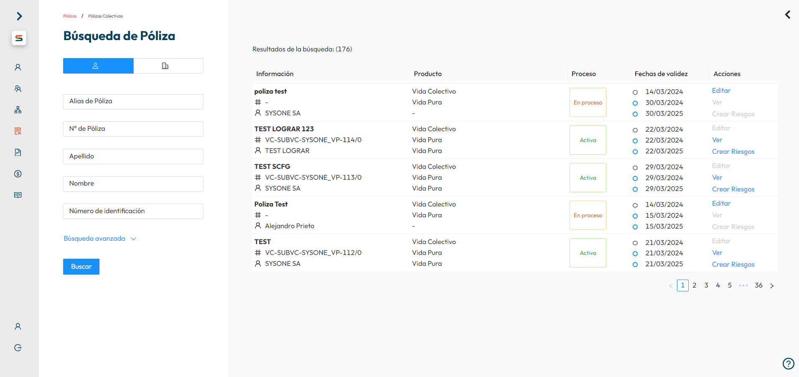Focus the Número de identificación field
This screenshot has height=377, width=799.
[133, 211]
